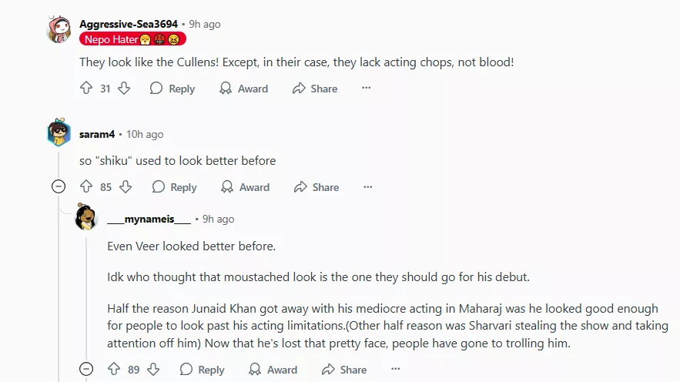680x382 pixels.
Task: Reply to Aggressive-Sea3694's comment
Action: pos(173,89)
